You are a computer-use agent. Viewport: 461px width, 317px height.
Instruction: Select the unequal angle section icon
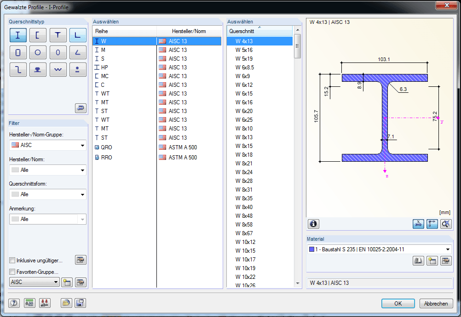coord(78,52)
